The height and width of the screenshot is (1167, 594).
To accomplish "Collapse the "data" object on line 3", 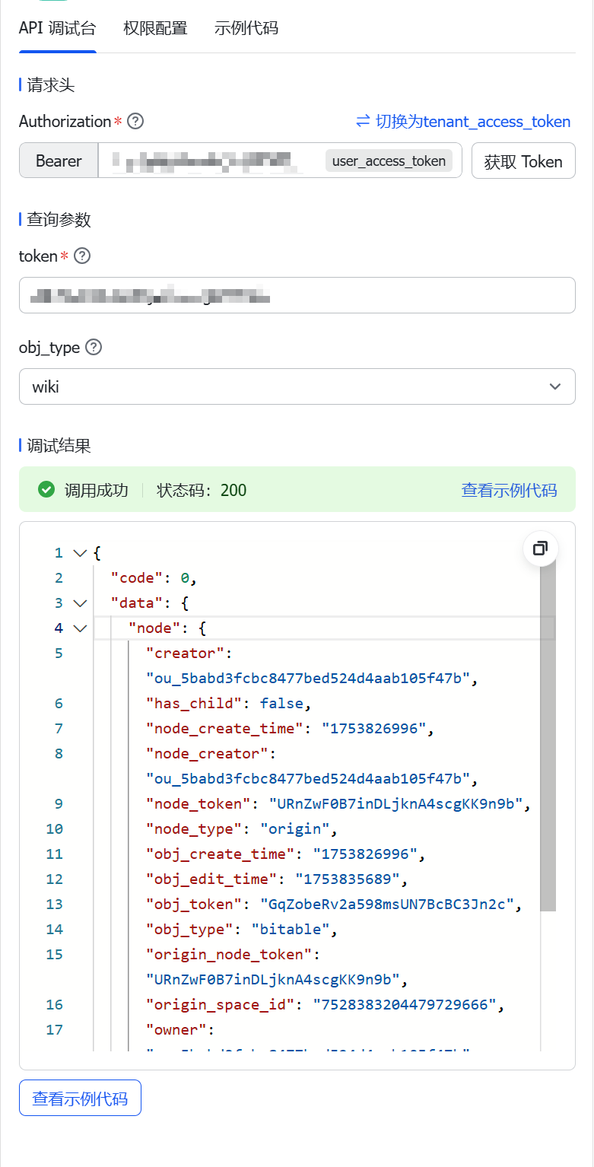I will tap(80, 603).
